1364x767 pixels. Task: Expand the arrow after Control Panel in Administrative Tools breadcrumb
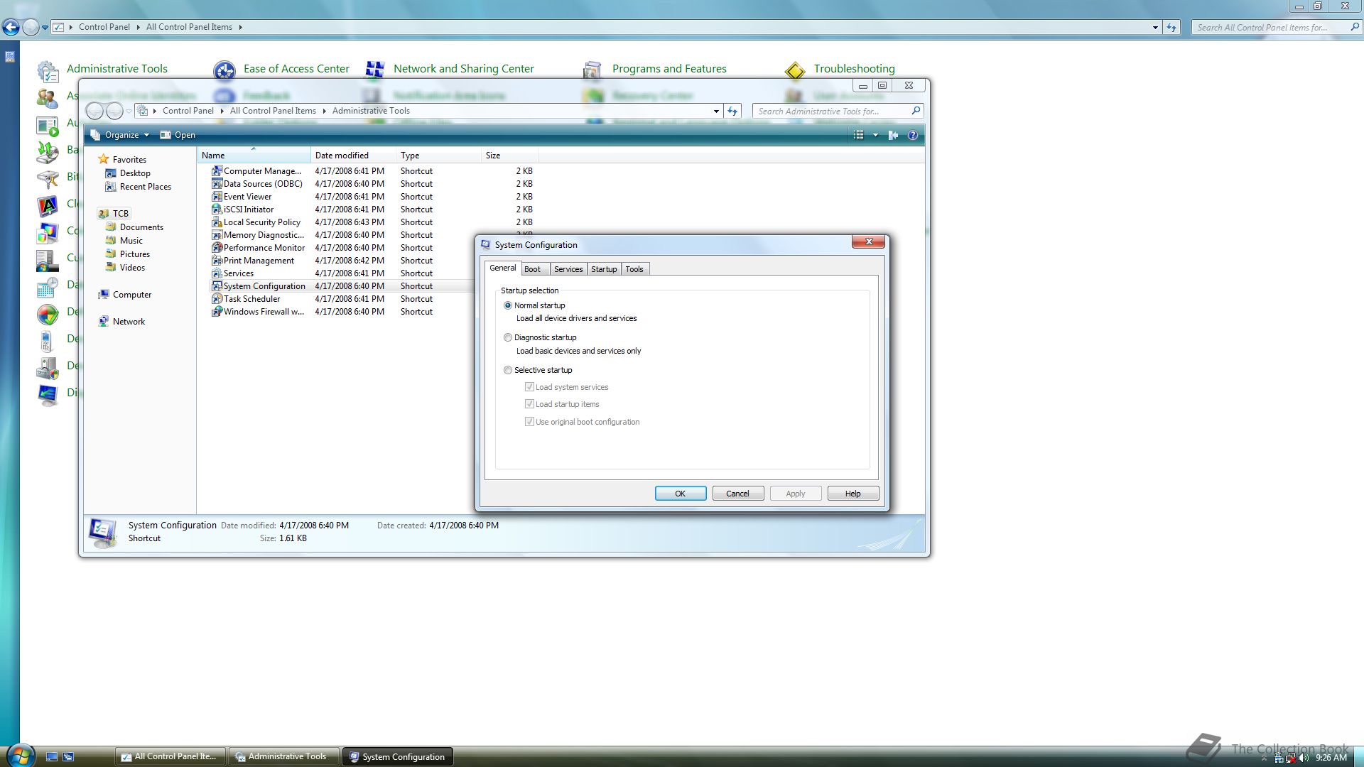point(222,111)
